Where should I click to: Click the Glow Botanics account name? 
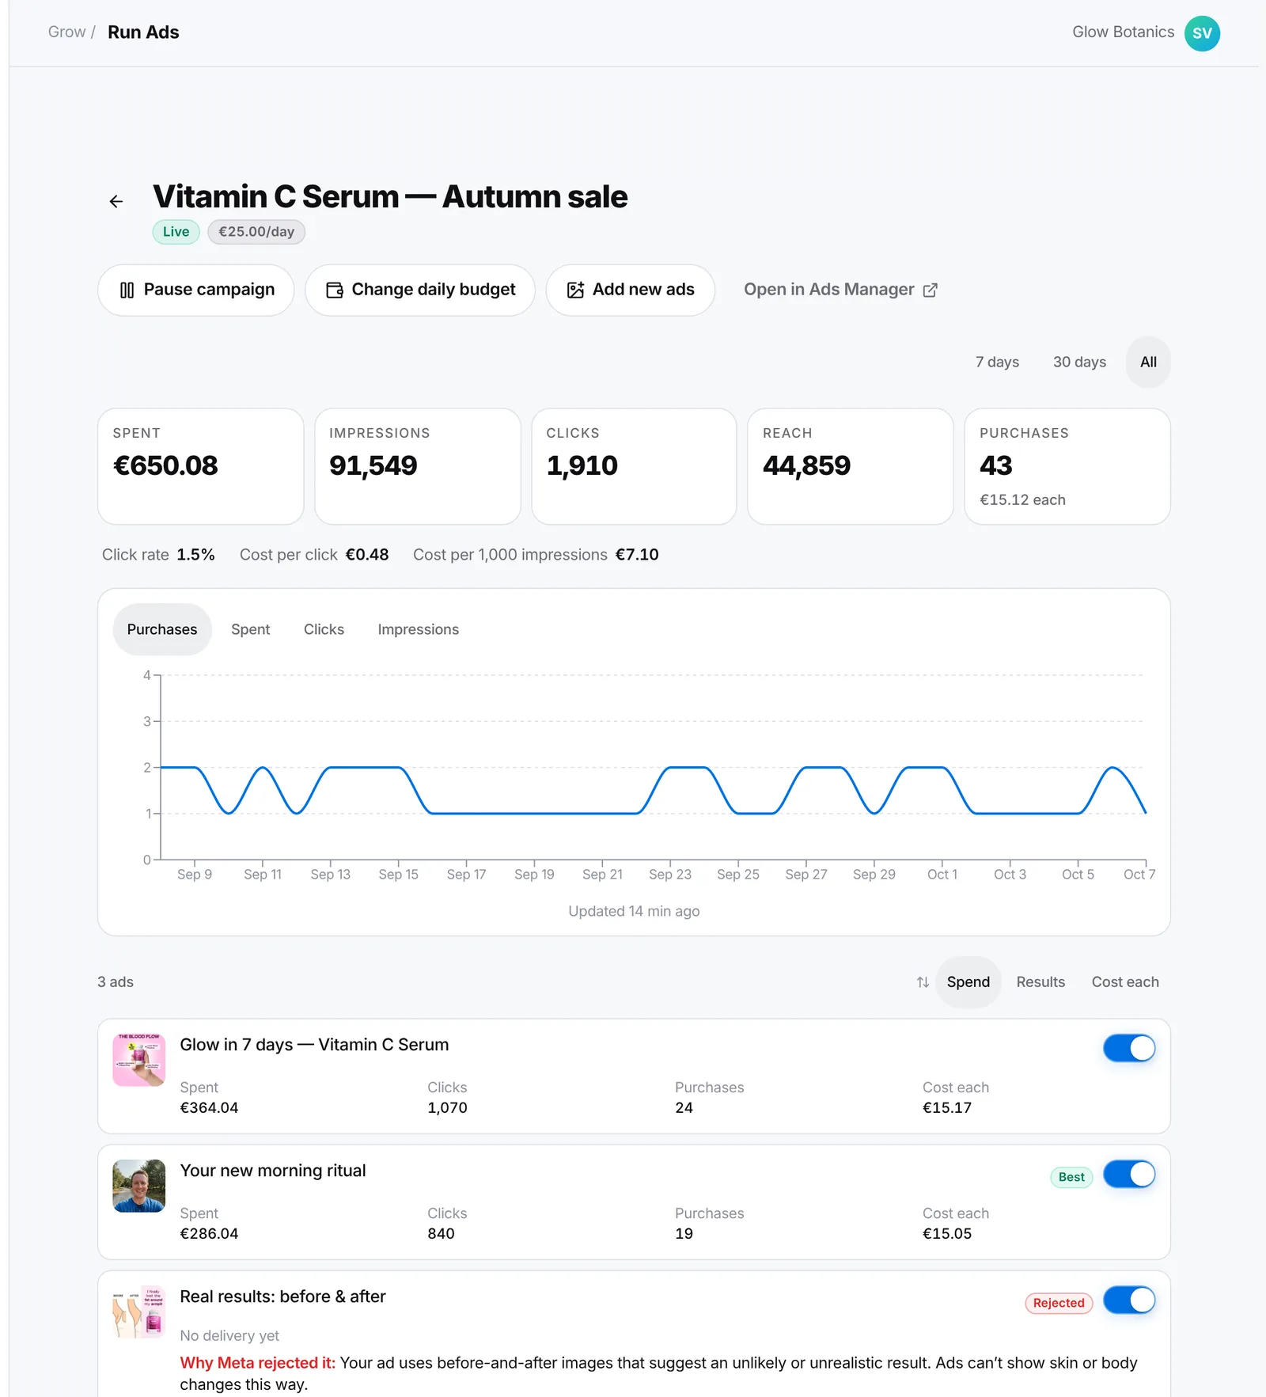[1123, 32]
